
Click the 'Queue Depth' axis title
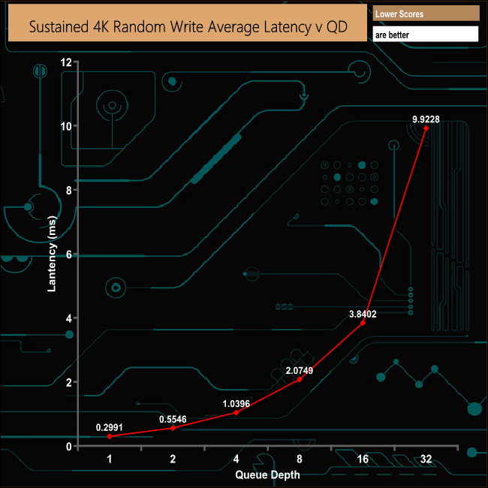click(268, 475)
